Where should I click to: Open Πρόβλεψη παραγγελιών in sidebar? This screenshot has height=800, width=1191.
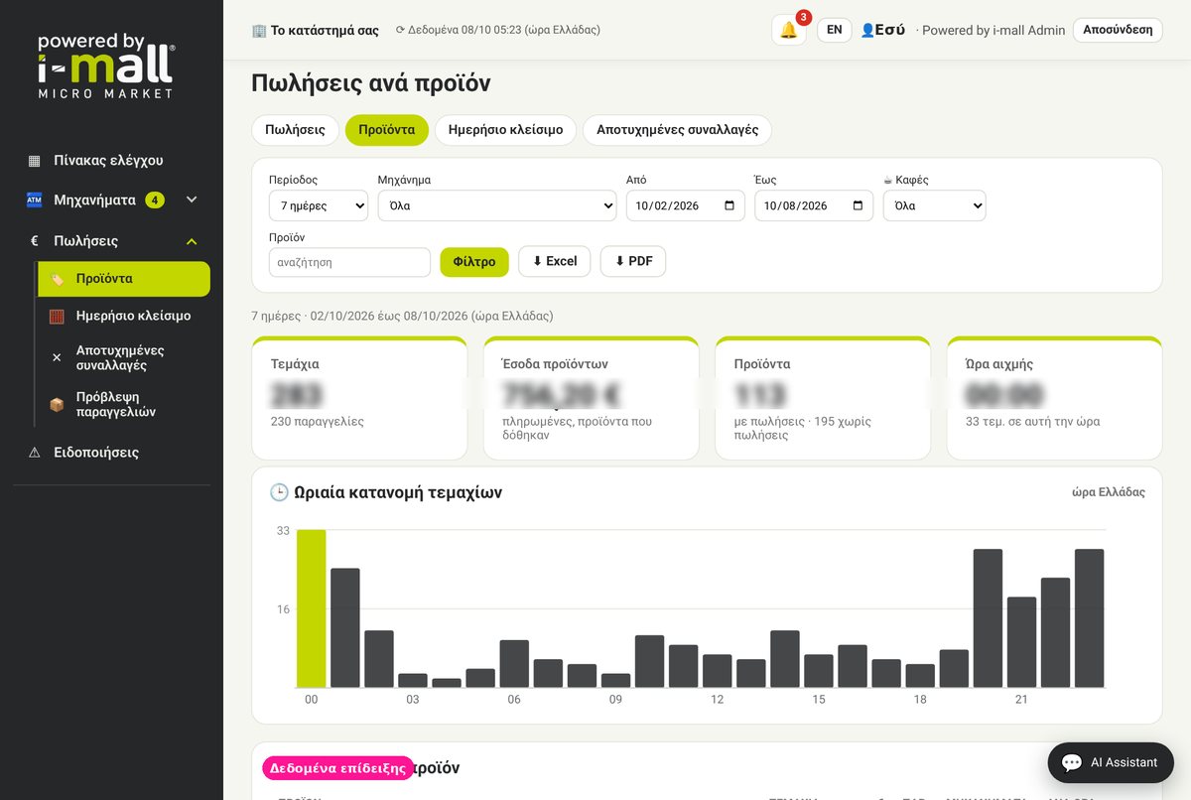124,404
